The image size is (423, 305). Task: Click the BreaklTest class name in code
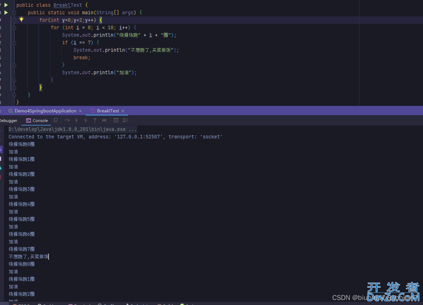tap(68, 5)
